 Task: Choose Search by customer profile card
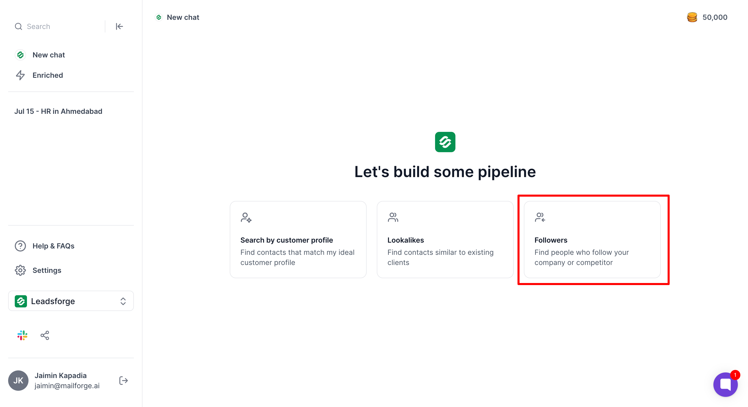[298, 239]
